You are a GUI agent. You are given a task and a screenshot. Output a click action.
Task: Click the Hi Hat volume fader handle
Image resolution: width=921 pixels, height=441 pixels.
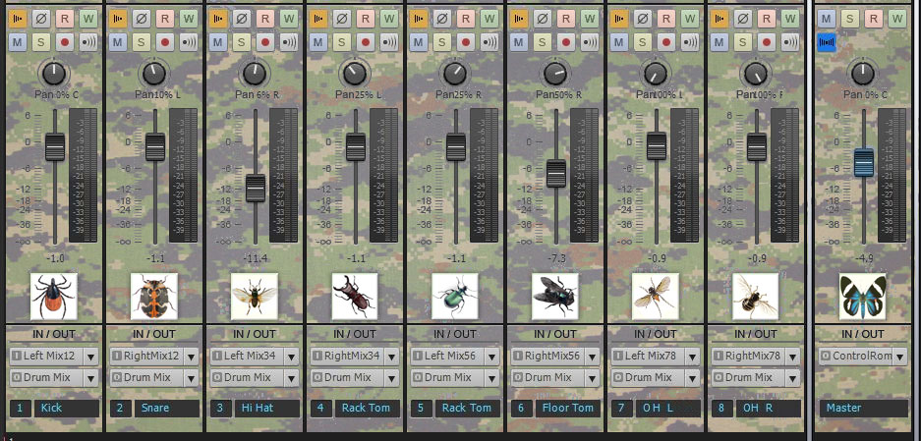click(256, 188)
